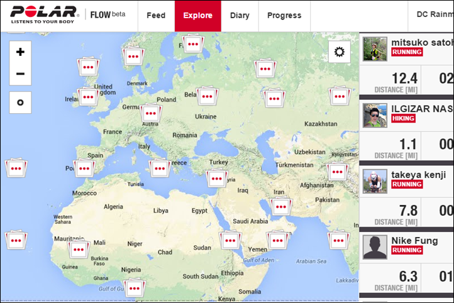Zoom out the map with minus button

20,74
